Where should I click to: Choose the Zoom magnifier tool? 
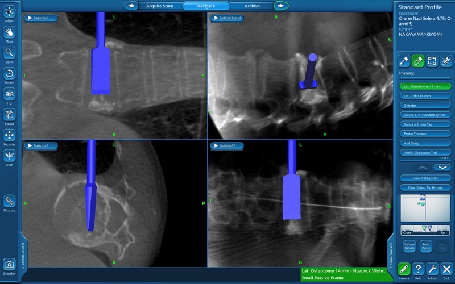(9, 53)
